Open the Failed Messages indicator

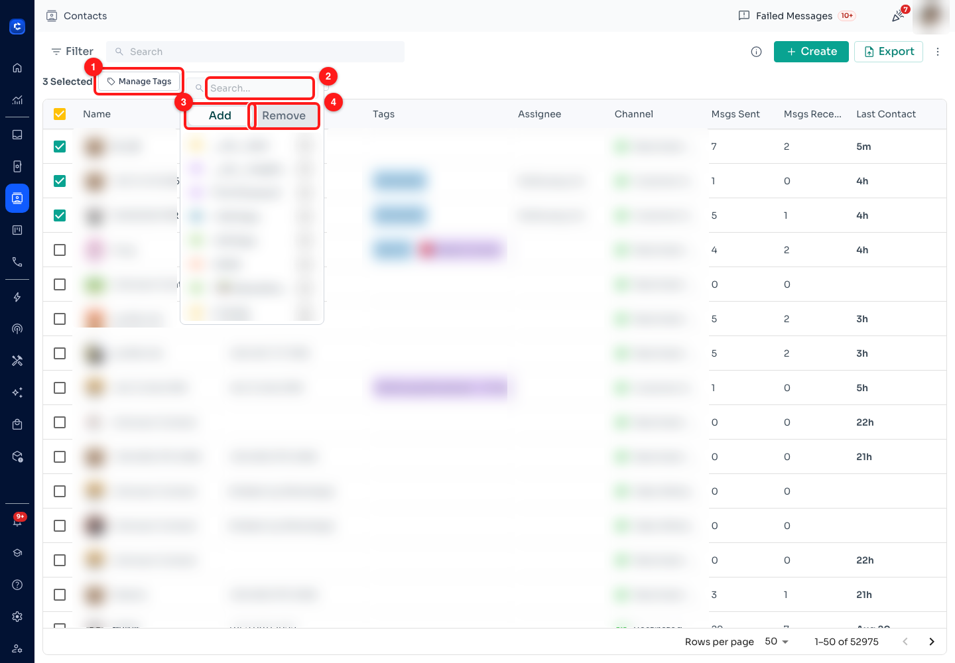pyautogui.click(x=796, y=16)
